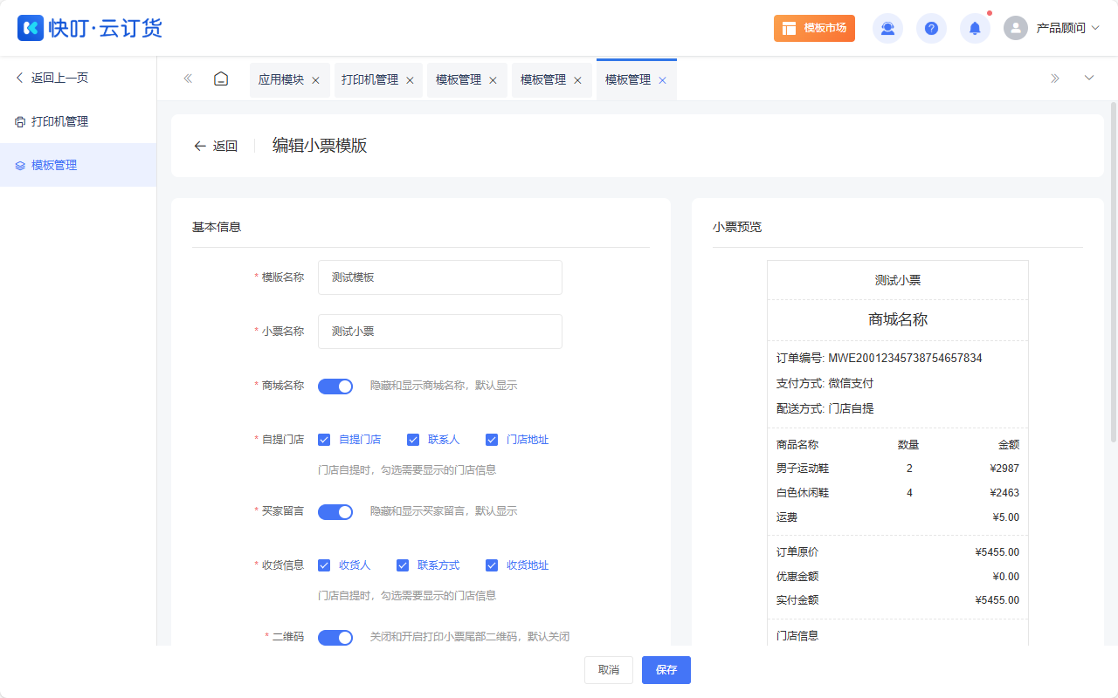Click the 返回 arrow link
Viewport: 1118px width, 698px height.
pyautogui.click(x=216, y=146)
